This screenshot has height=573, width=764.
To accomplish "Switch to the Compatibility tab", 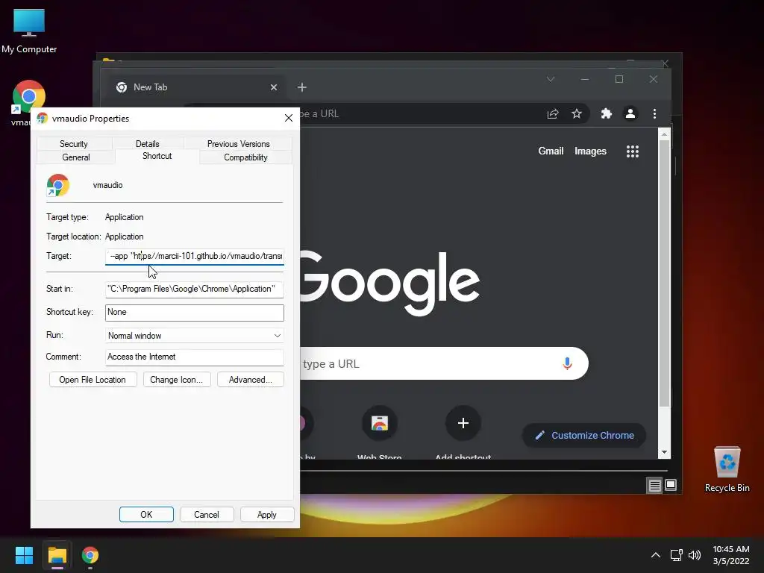I will pyautogui.click(x=245, y=157).
